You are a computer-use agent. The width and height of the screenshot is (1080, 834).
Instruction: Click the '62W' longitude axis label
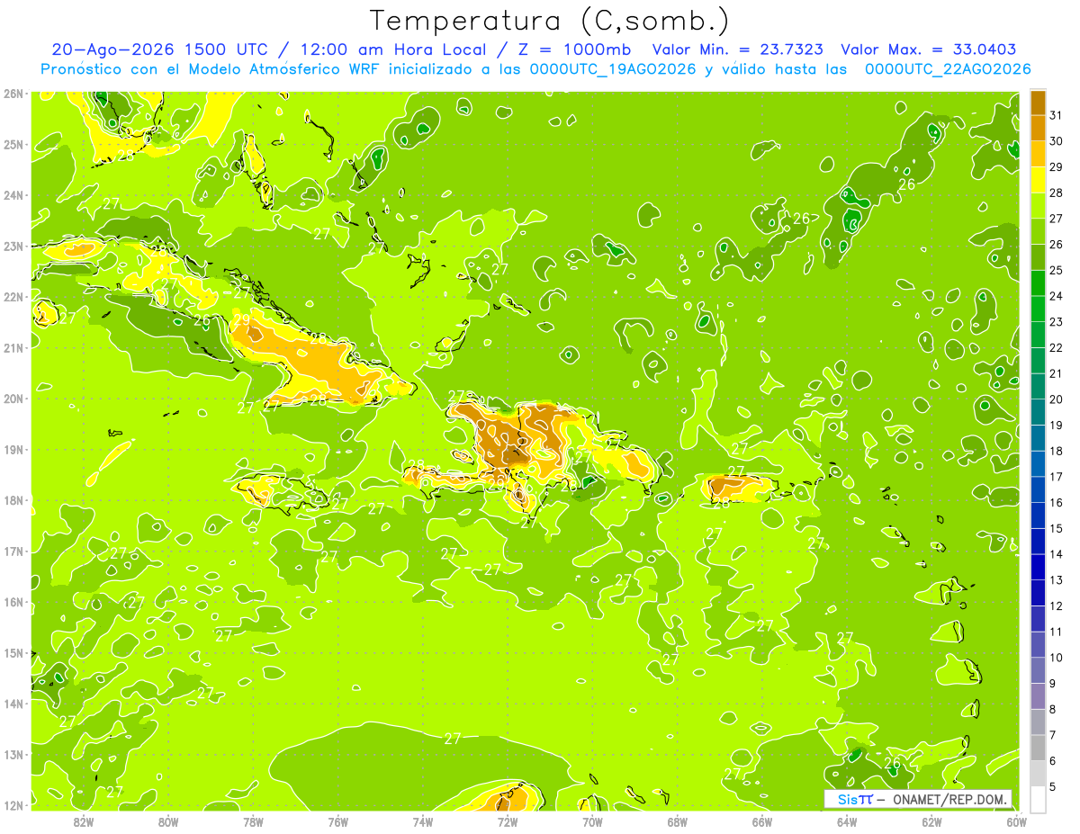pos(931,821)
